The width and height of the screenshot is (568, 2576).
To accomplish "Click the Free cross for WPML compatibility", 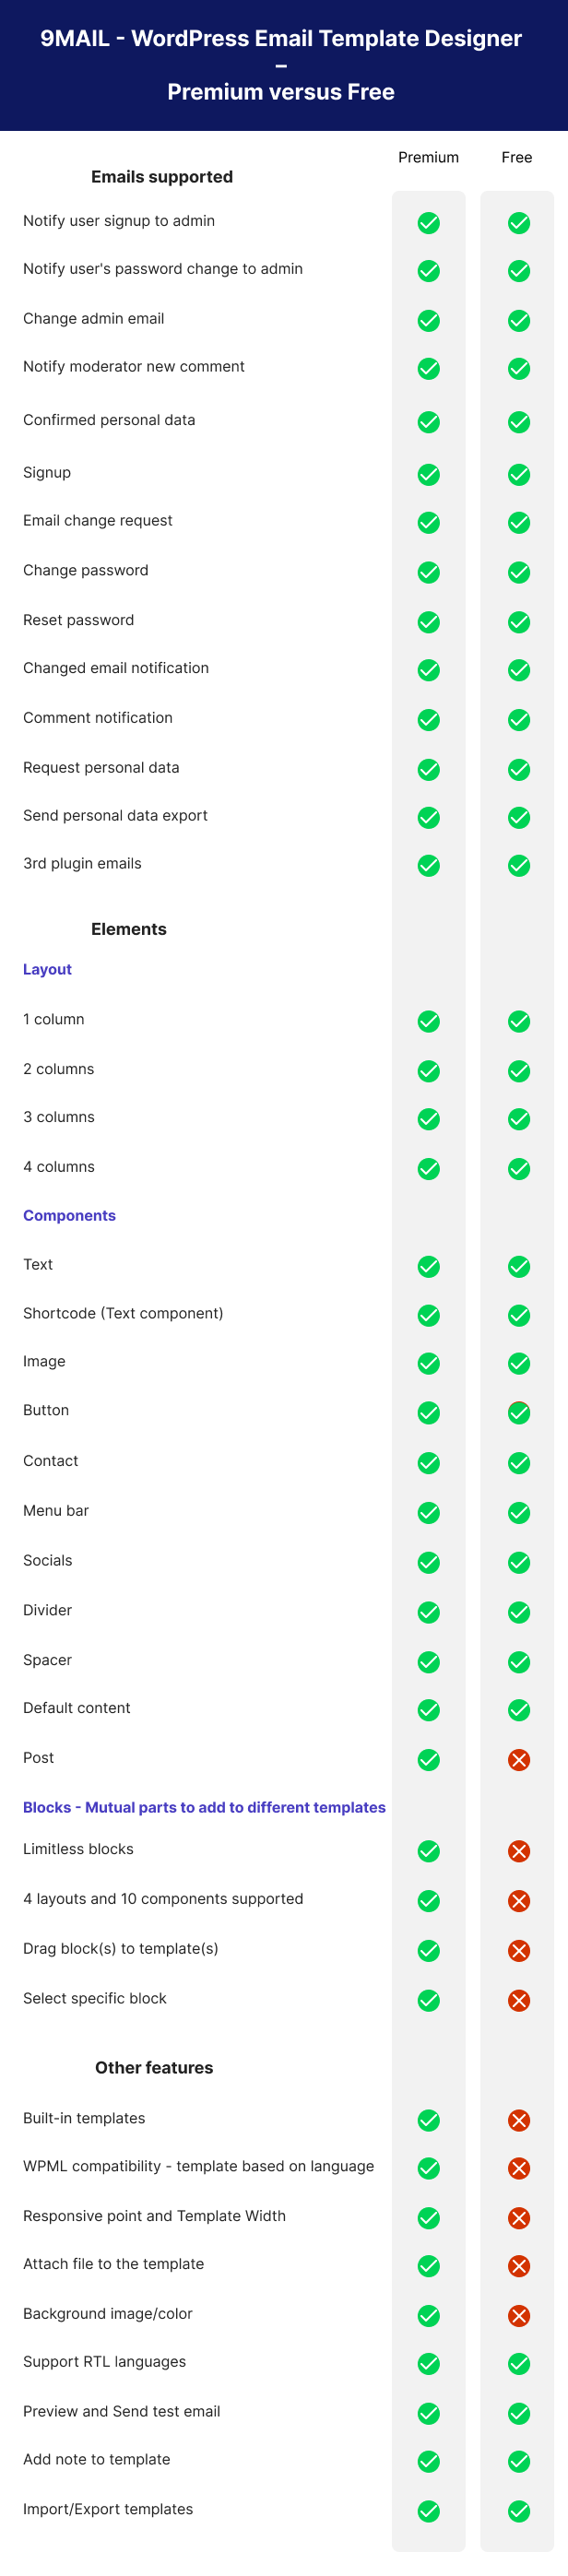I will pyautogui.click(x=518, y=2168).
